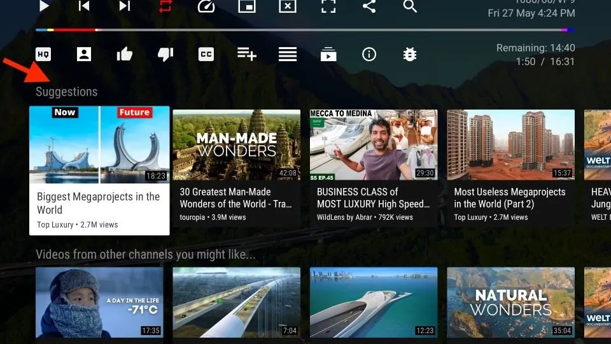The image size is (611, 344).
Task: Open the playback speed gauge
Action: 206,6
